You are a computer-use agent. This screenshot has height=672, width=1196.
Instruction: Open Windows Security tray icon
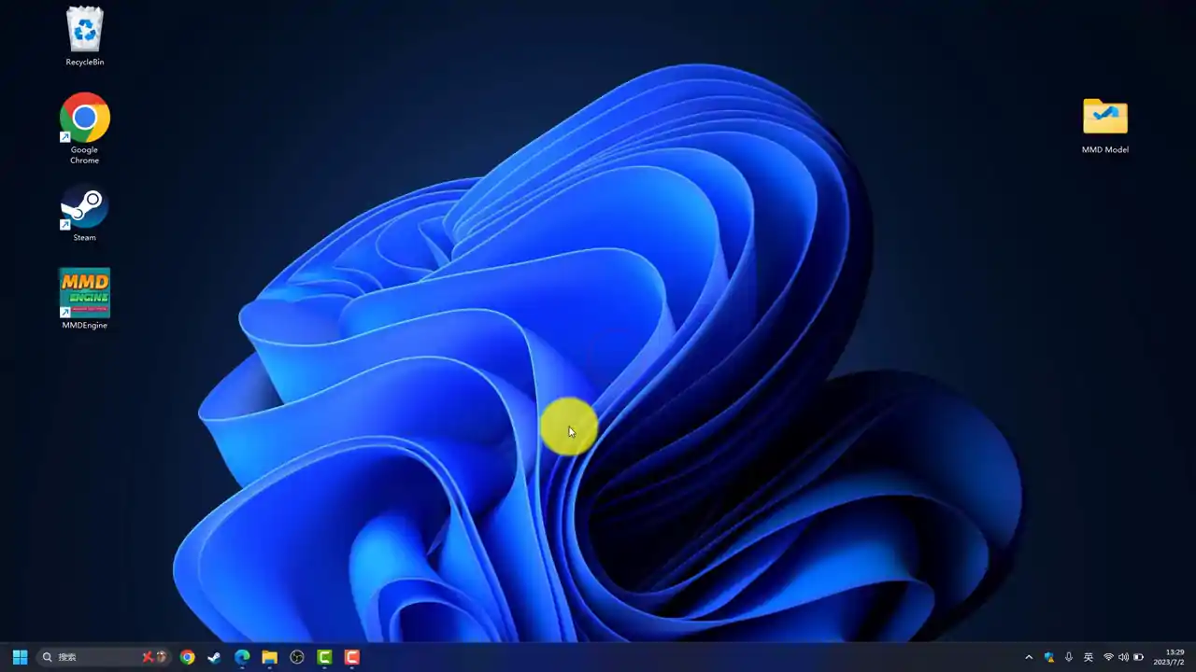point(1049,657)
